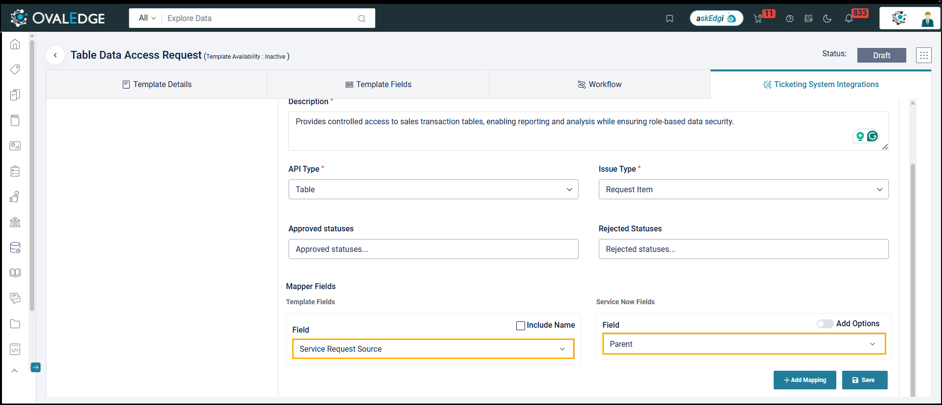Screen dimensions: 942x405
Task: Open Service Request Source field dropdown
Action: tap(433, 349)
